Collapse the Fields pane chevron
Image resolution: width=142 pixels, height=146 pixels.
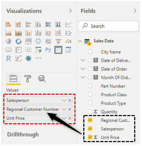coord(135,11)
